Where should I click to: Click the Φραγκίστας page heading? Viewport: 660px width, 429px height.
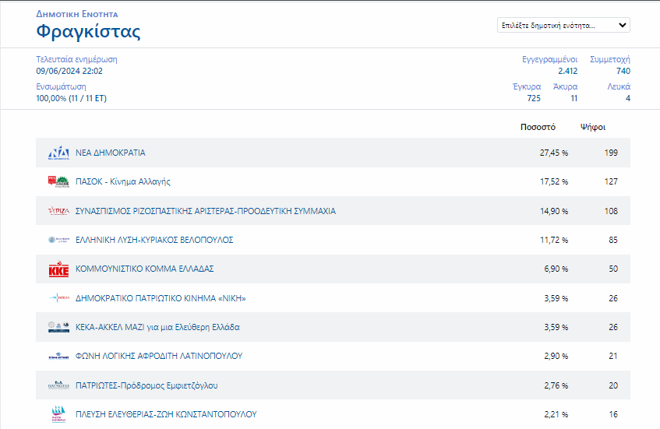tap(88, 32)
